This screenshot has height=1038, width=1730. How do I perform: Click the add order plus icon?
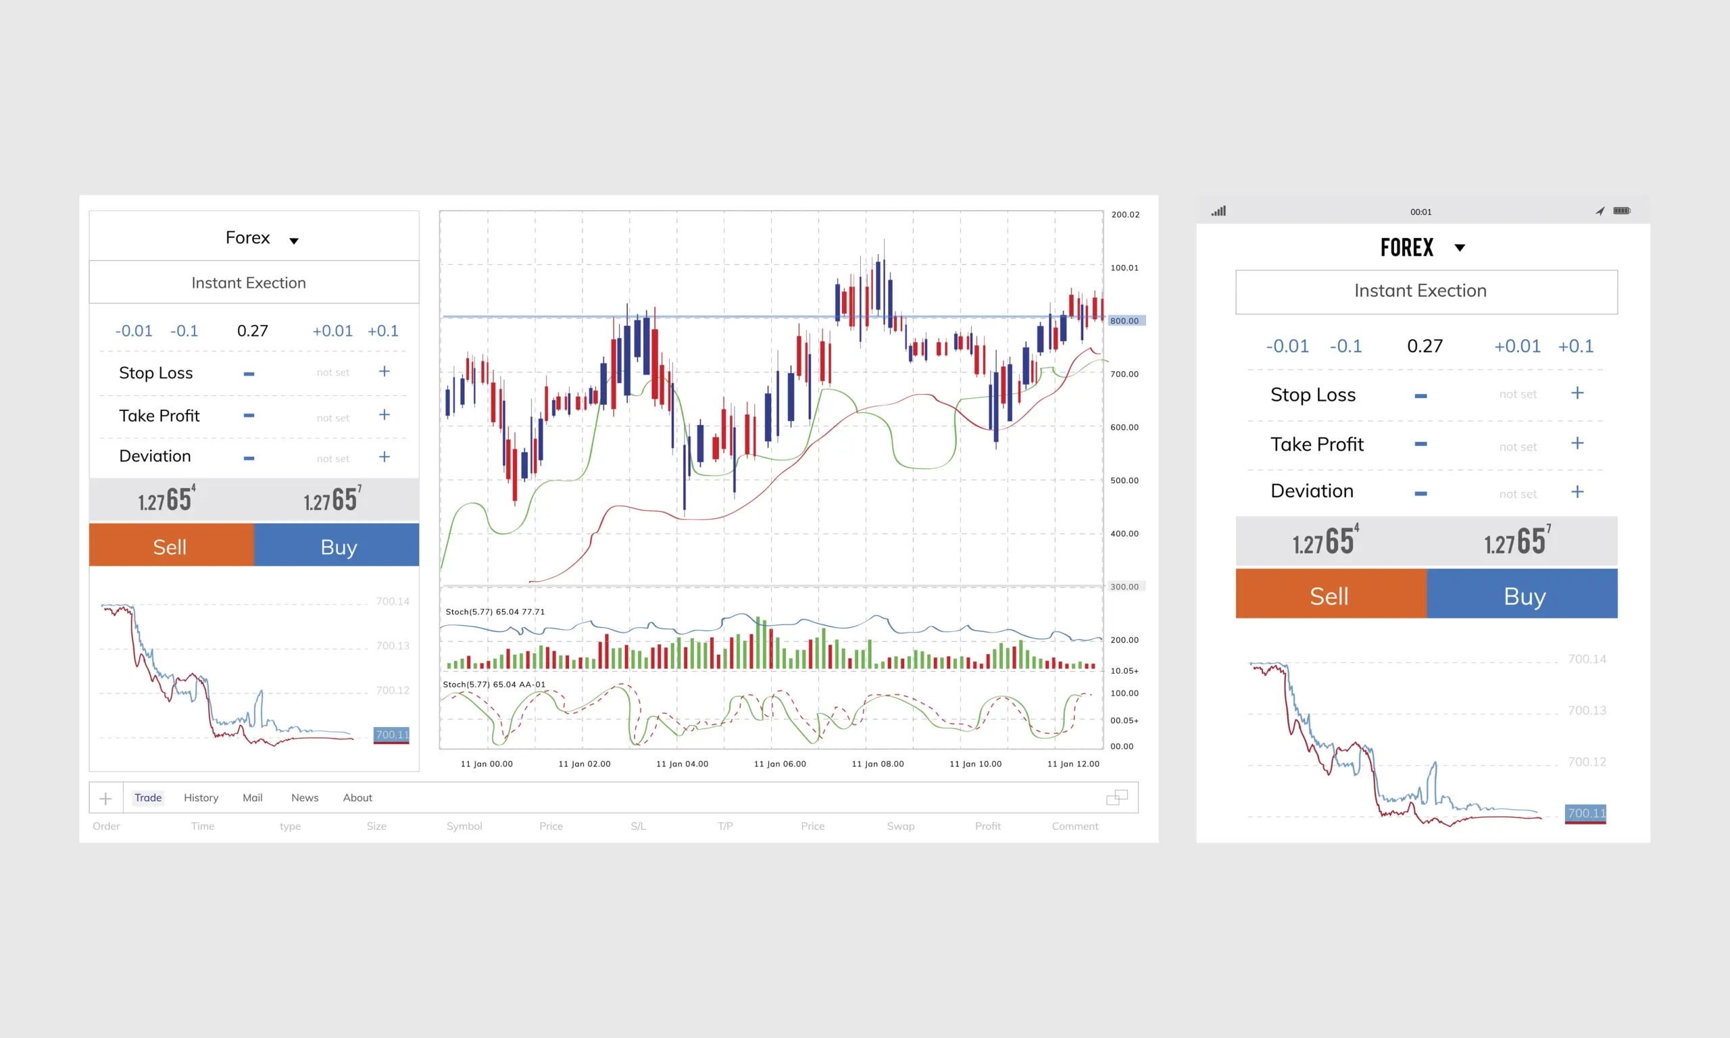click(x=105, y=798)
